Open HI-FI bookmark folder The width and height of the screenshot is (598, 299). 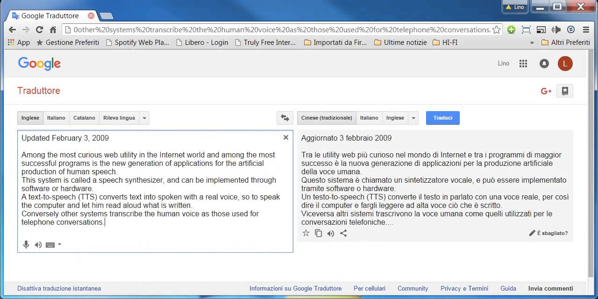tap(445, 42)
